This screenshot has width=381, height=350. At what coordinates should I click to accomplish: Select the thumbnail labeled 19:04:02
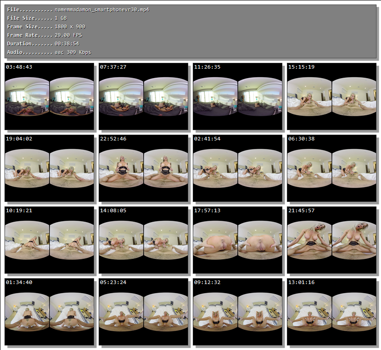point(49,168)
